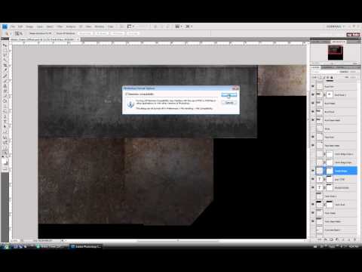
Task: Click the info icon in the dialog
Action: (130, 104)
